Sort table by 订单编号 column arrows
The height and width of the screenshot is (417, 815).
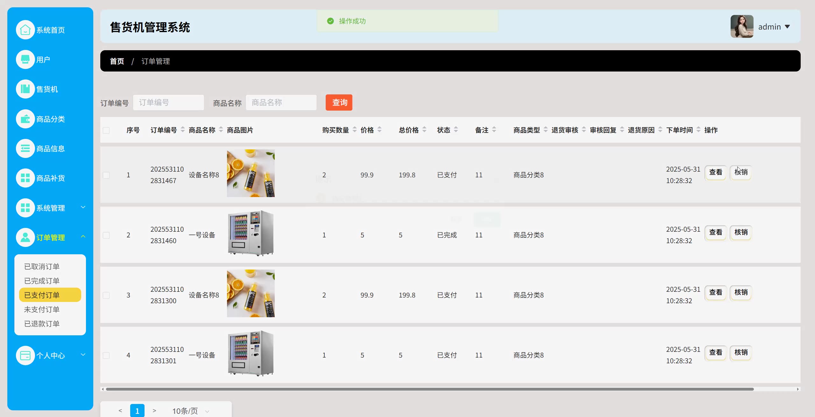click(183, 130)
